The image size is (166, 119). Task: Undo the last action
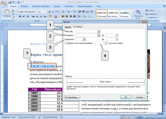coord(13,2)
